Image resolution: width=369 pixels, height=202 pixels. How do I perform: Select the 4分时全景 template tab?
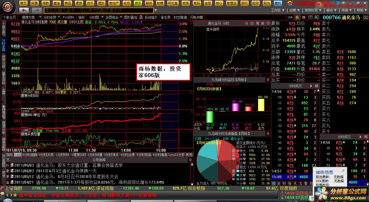(128, 155)
